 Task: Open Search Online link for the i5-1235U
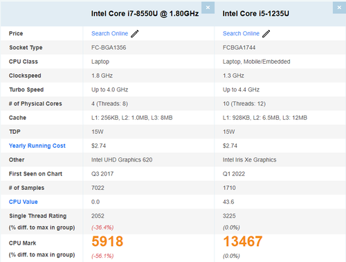(x=241, y=33)
